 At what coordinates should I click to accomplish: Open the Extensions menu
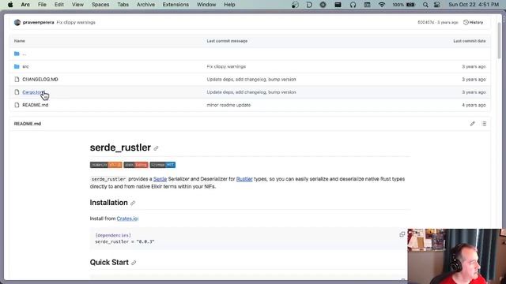click(176, 5)
